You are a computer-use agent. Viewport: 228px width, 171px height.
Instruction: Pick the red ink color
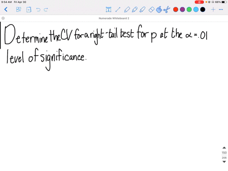pos(176,9)
